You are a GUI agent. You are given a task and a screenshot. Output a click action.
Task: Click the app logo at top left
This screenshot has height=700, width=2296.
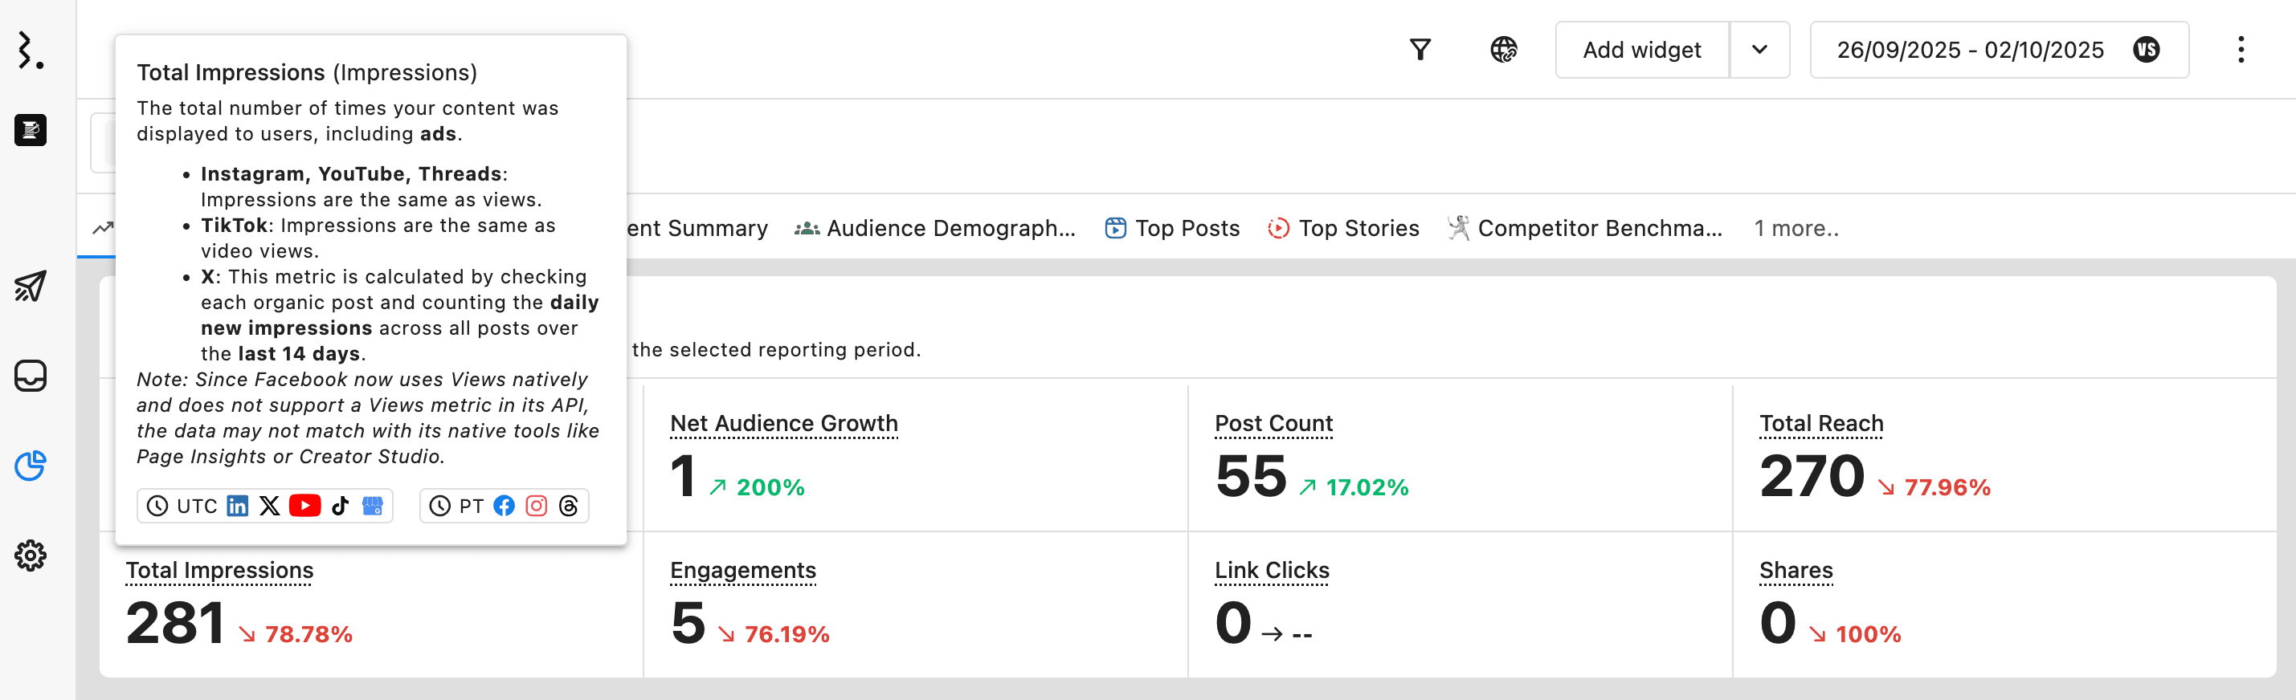[x=31, y=50]
